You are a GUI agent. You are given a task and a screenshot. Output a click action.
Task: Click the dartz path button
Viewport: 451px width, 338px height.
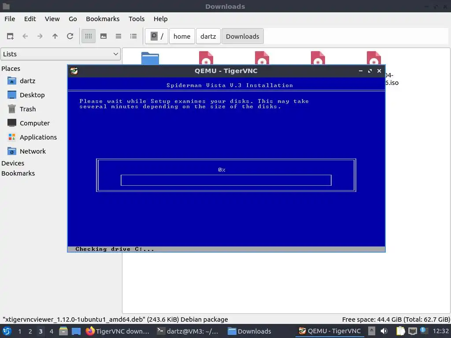pos(208,36)
